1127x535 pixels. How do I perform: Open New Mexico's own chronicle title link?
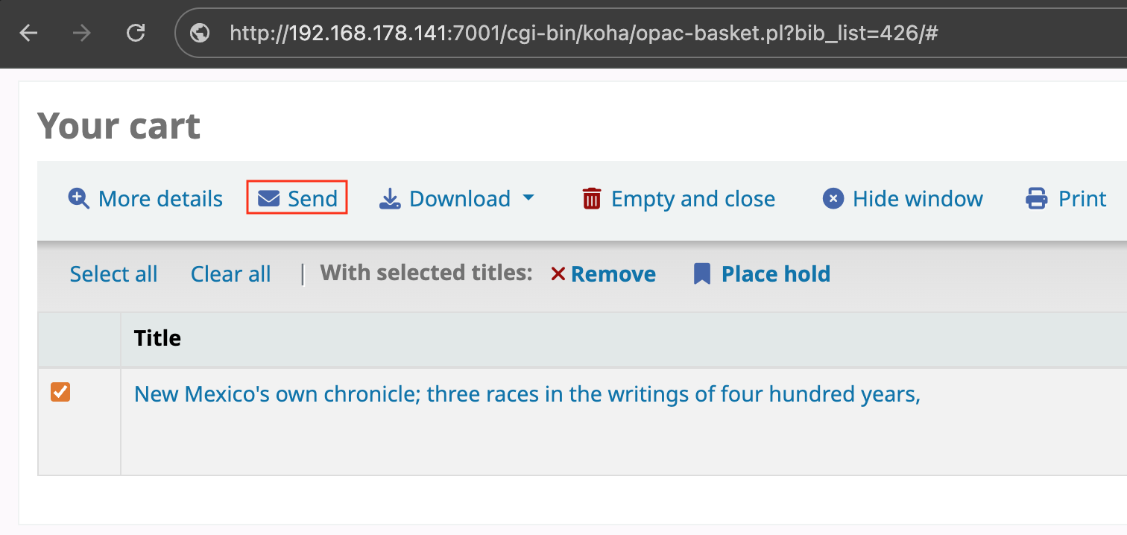point(528,393)
